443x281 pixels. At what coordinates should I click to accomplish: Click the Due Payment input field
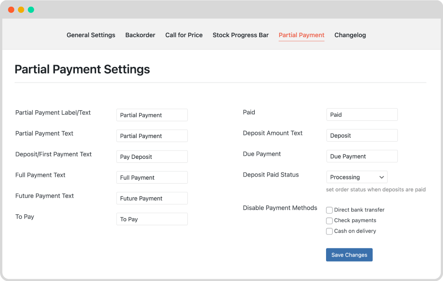pyautogui.click(x=362, y=156)
